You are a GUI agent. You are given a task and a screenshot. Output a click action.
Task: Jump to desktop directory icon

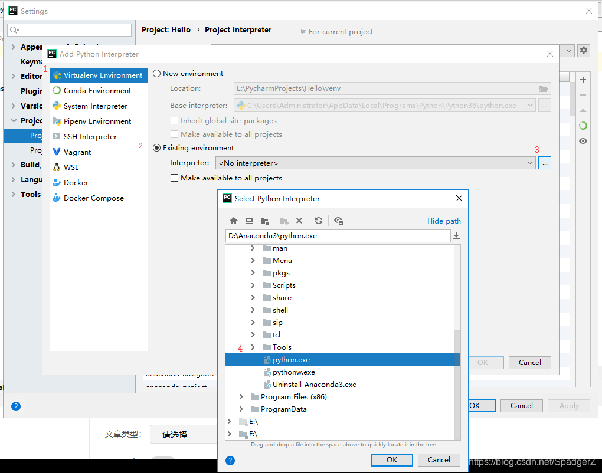point(249,221)
